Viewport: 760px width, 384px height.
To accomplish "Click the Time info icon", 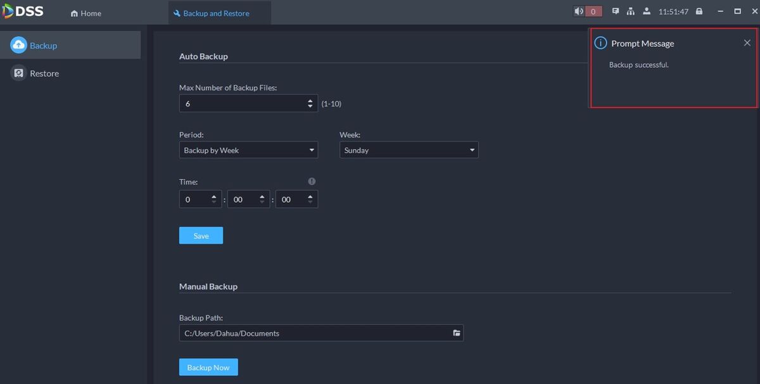I will 312,181.
